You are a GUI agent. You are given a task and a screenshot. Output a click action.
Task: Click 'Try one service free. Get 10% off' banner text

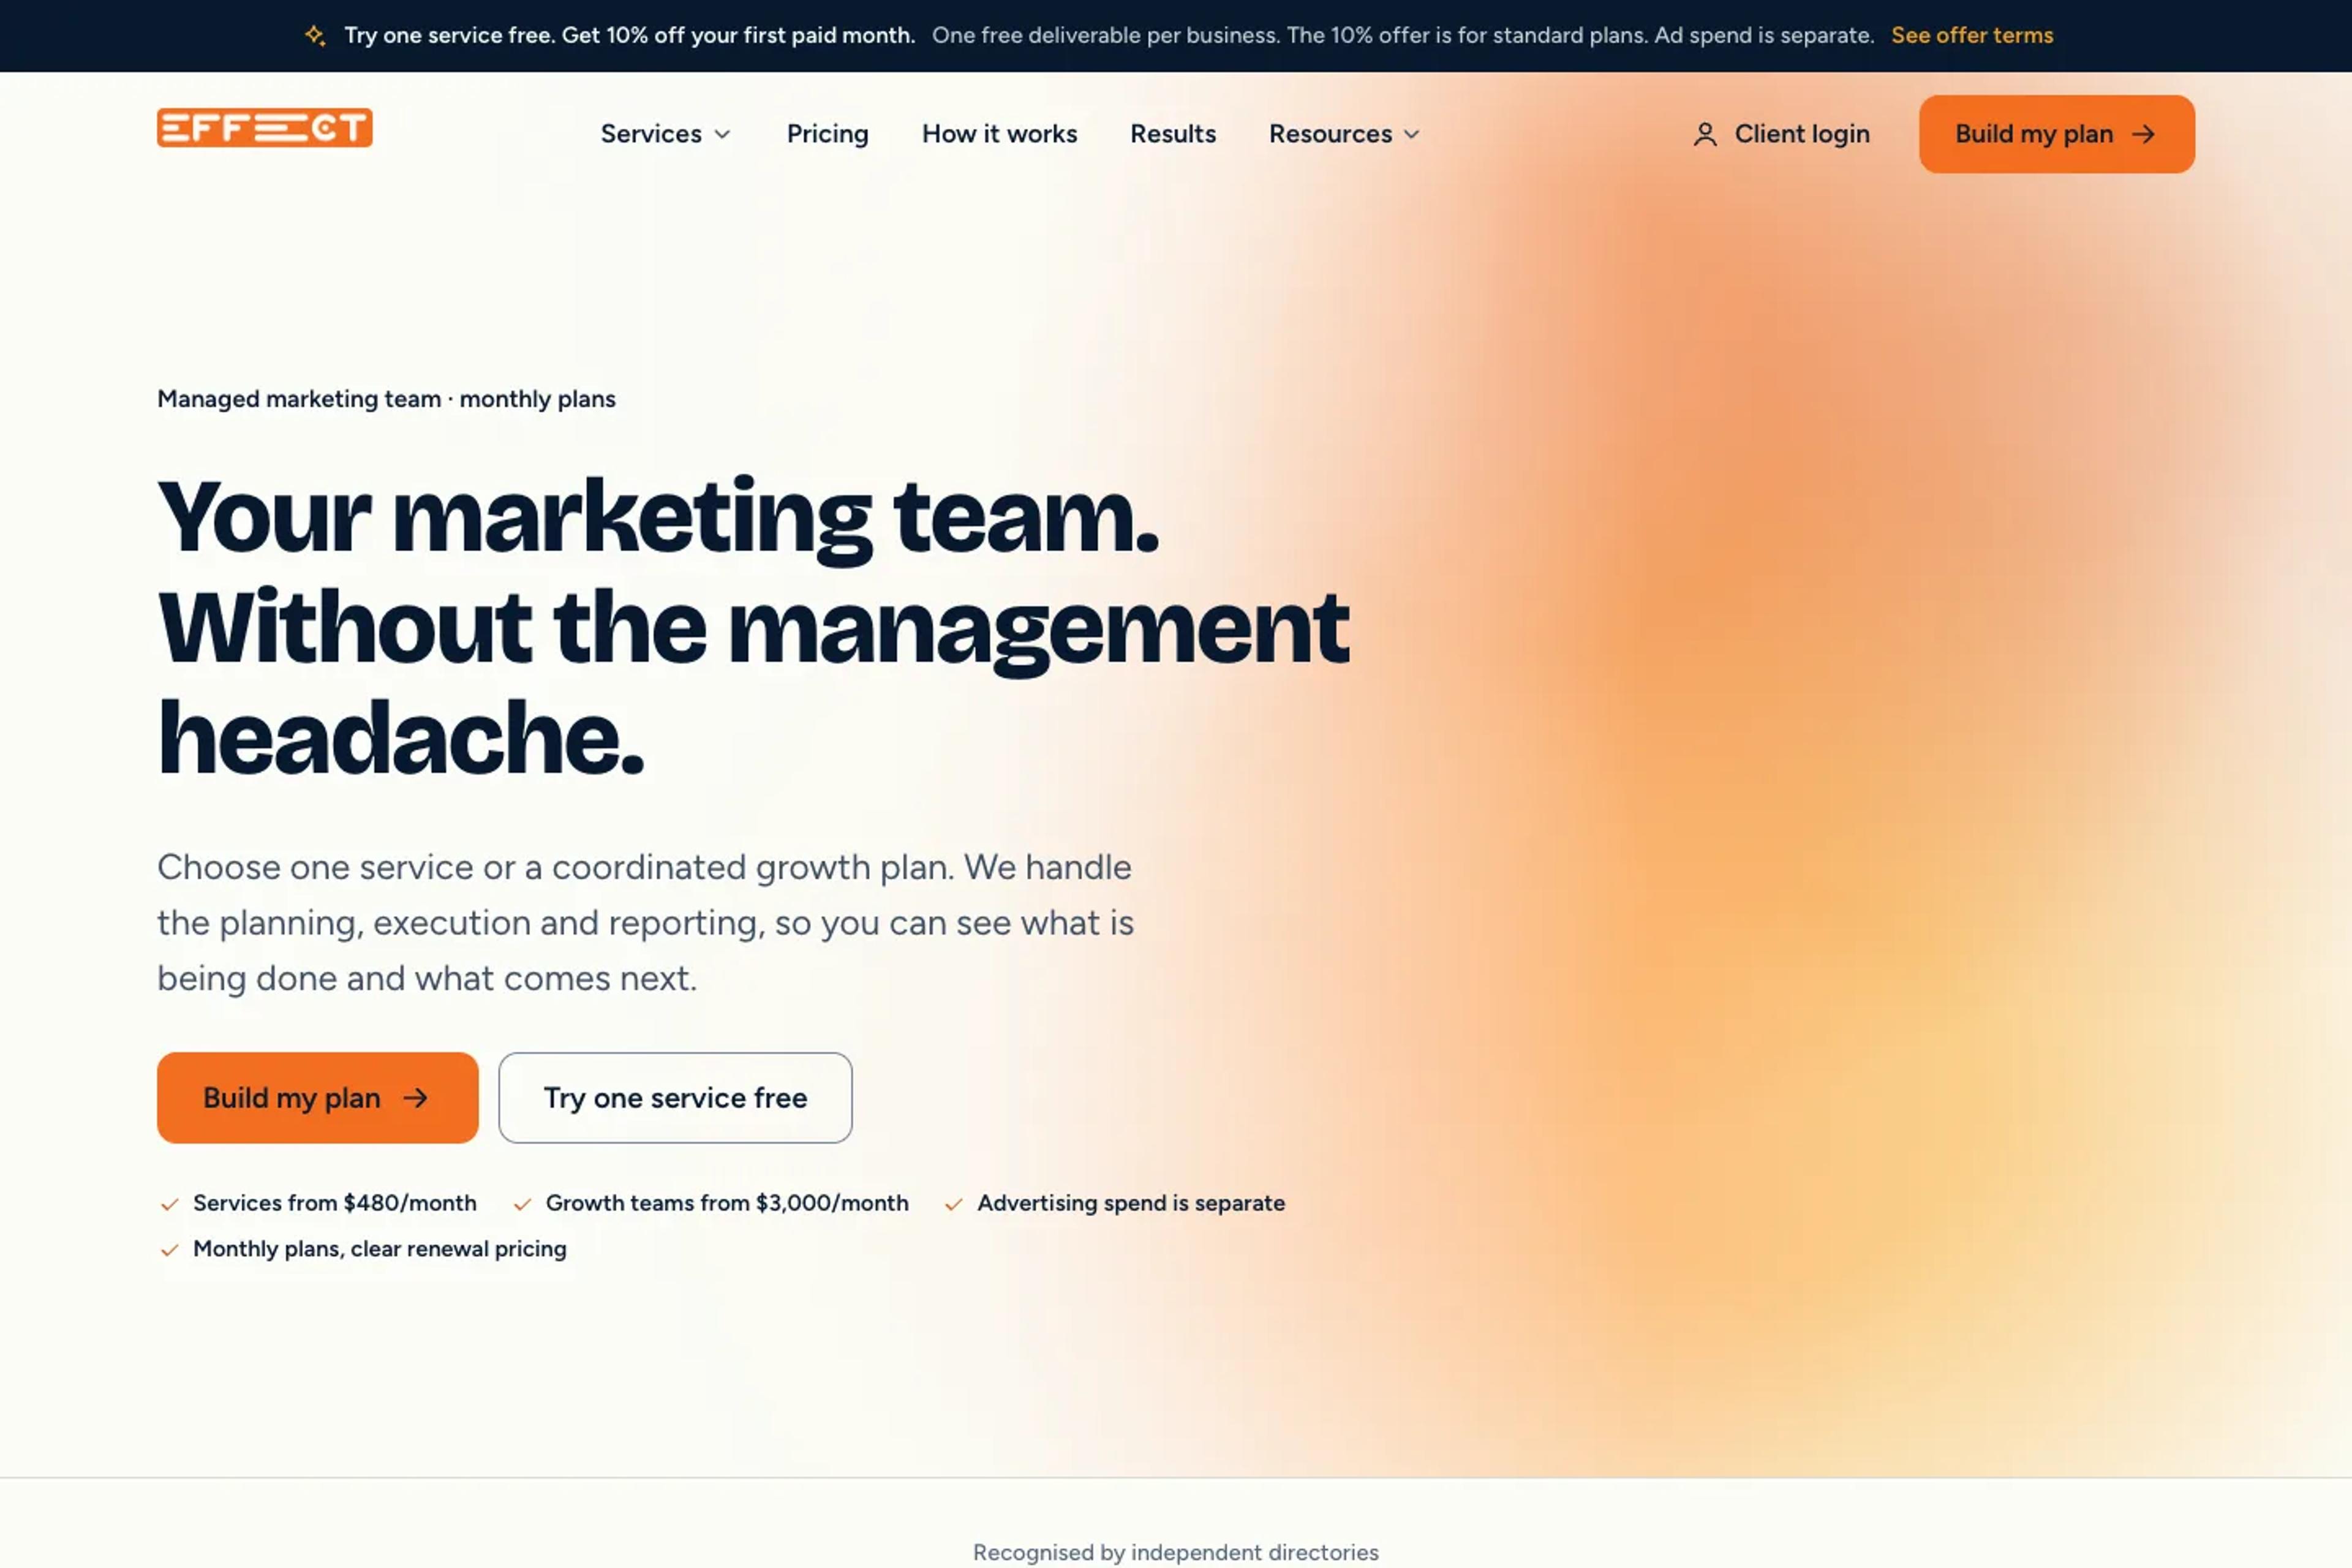pos(630,36)
